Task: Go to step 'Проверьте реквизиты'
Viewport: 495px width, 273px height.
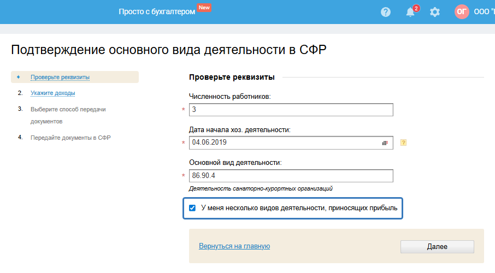Action: point(60,77)
